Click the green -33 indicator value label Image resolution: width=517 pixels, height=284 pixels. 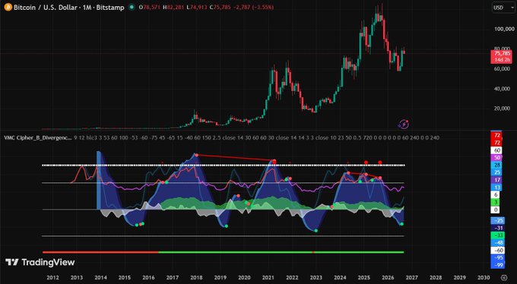click(x=497, y=235)
